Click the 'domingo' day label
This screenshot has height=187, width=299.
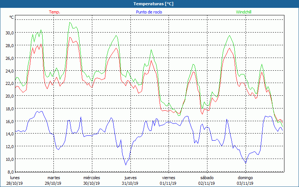pyautogui.click(x=245, y=178)
